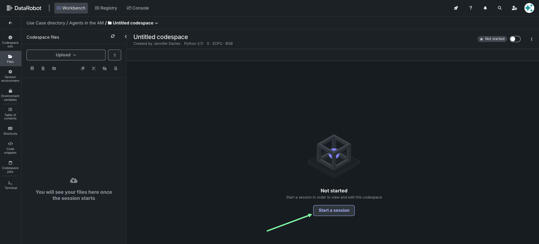Open the Terminal panel from sidebar
The height and width of the screenshot is (244, 539).
pyautogui.click(x=11, y=185)
